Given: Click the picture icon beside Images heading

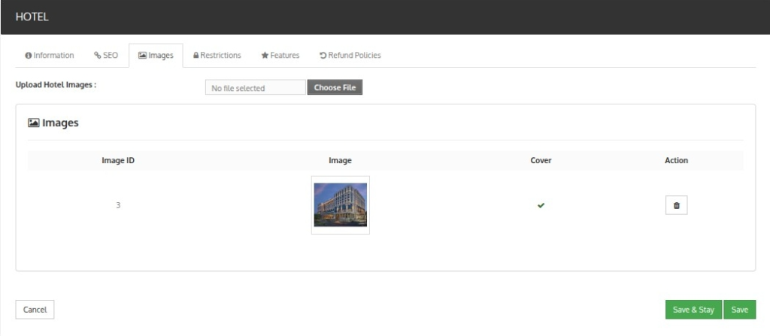Looking at the screenshot, I should (x=33, y=123).
